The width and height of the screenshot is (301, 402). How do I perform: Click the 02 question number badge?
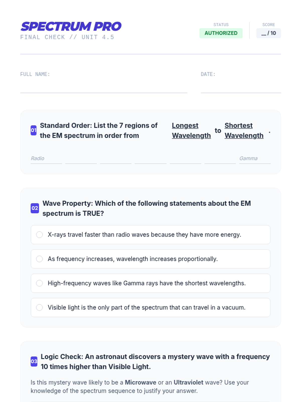35,208
